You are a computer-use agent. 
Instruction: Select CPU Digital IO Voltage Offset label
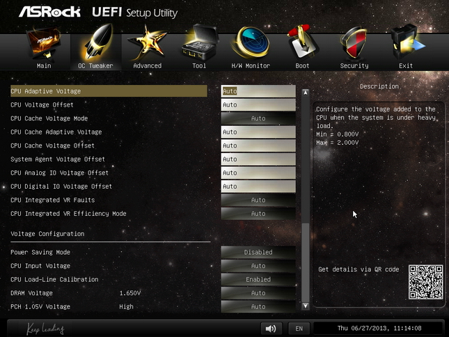pos(61,187)
